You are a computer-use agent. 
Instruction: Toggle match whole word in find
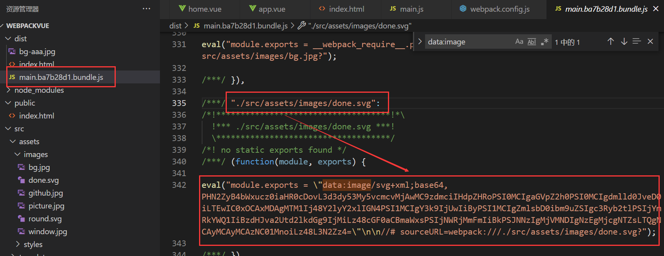[532, 42]
